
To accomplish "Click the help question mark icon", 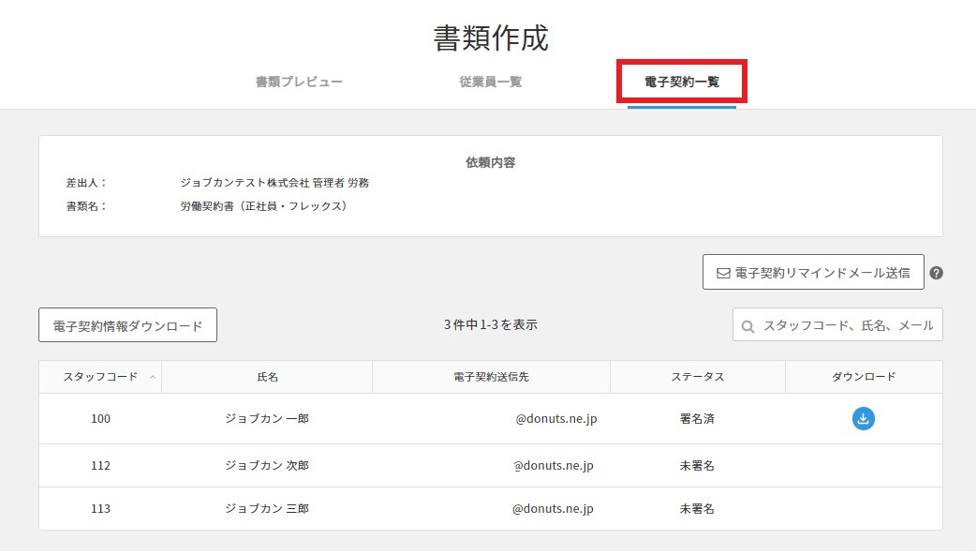I will click(936, 274).
